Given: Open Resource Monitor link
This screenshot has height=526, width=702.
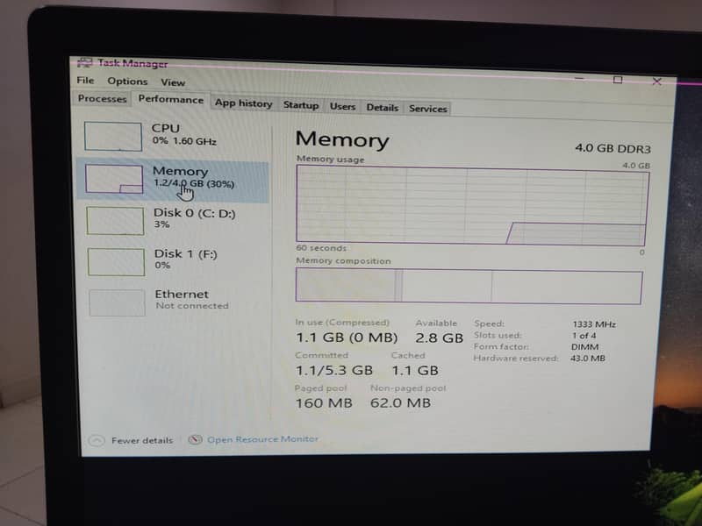Looking at the screenshot, I should (x=262, y=439).
